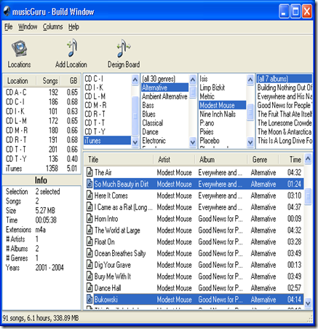Open the File menu
Viewport: 318px width, 329px height.
coord(8,26)
